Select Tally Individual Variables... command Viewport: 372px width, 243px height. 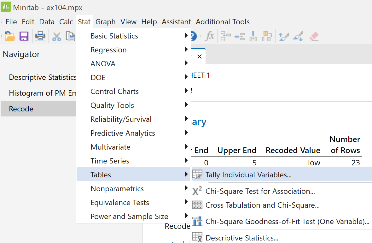click(282, 175)
